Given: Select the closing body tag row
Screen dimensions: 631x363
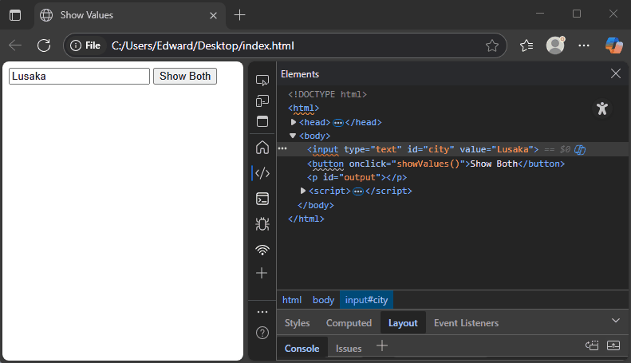Looking at the screenshot, I should pos(316,205).
